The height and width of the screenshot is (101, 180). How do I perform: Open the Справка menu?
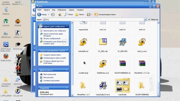[80, 10]
